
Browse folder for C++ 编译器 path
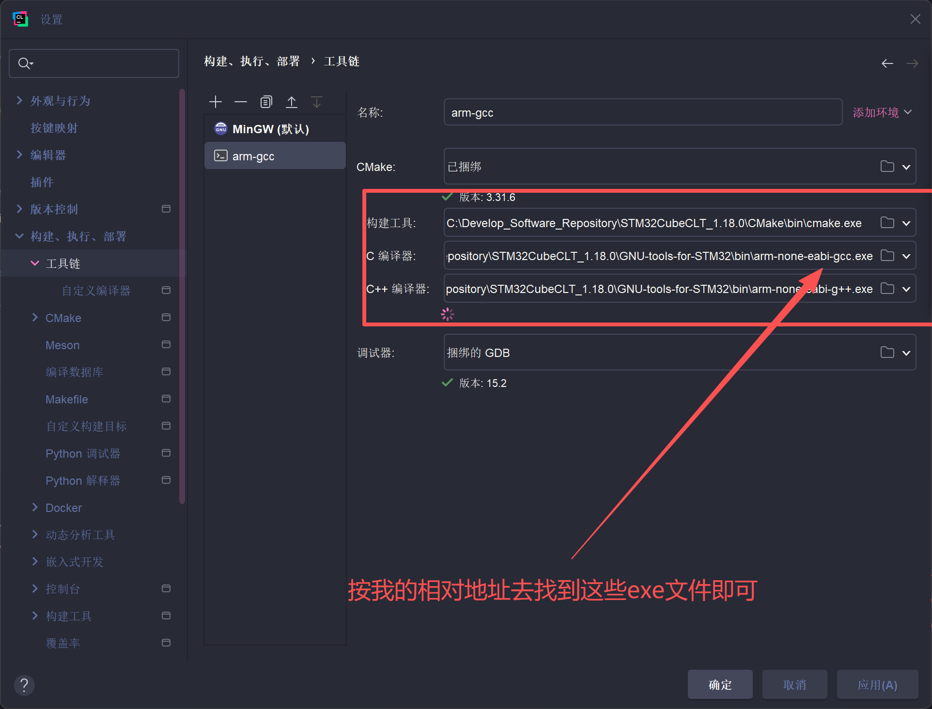click(887, 289)
